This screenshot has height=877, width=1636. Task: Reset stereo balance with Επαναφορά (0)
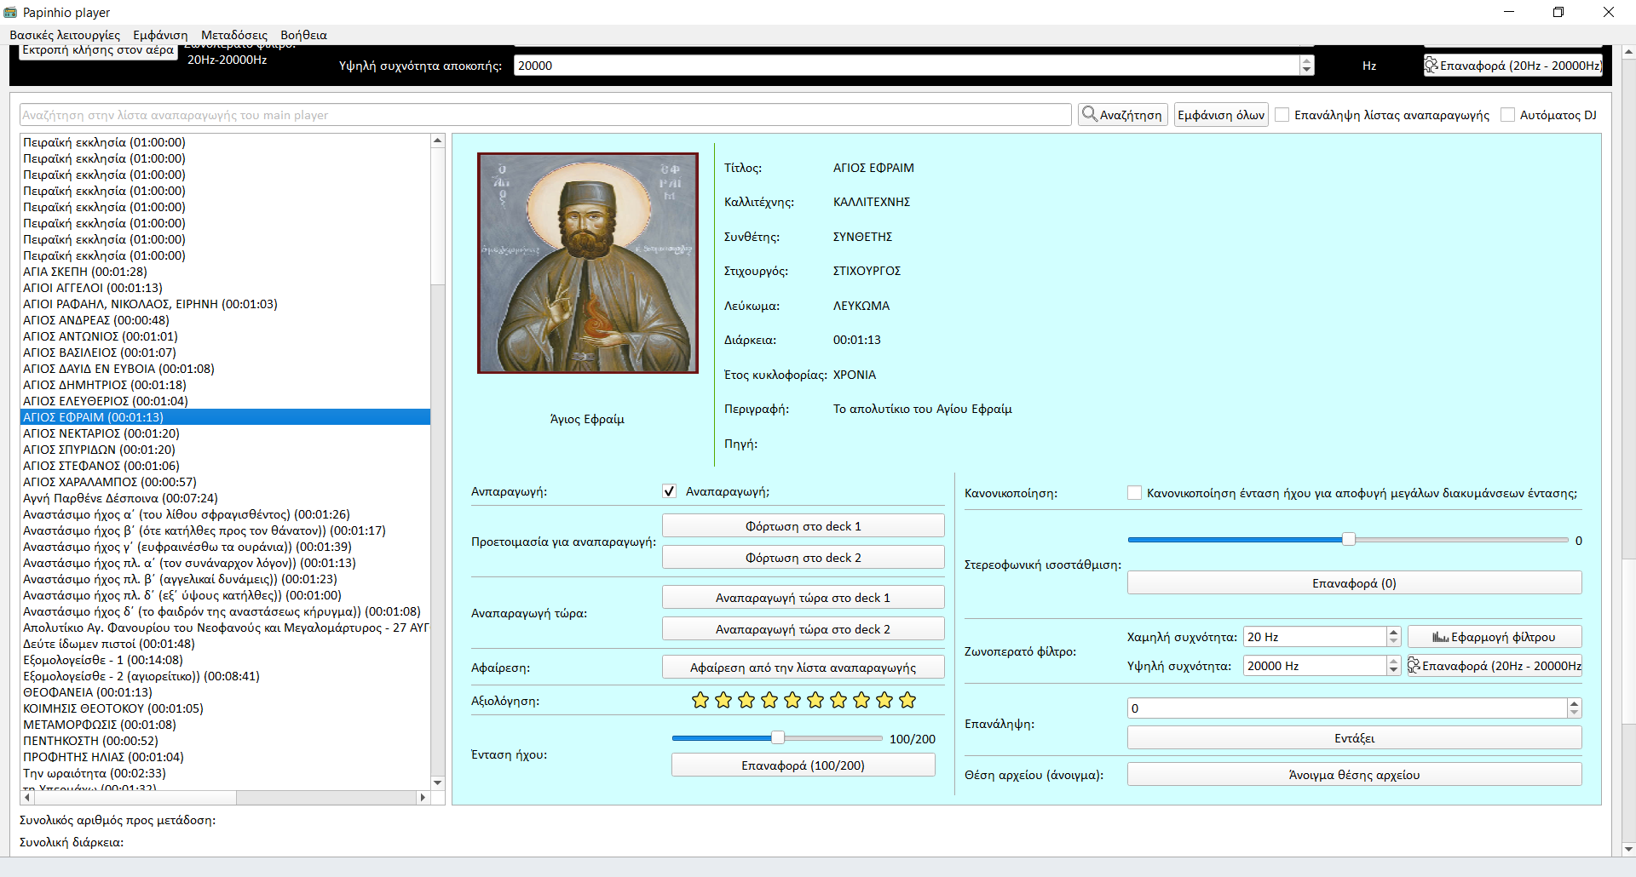coord(1354,583)
